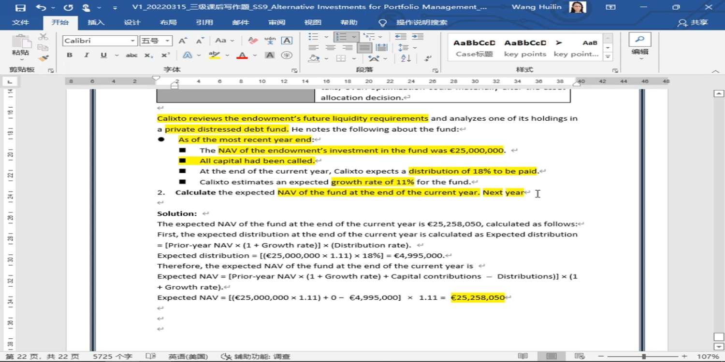Expand the styles gallery more arrow
This screenshot has height=362, width=725.
coord(608,57)
